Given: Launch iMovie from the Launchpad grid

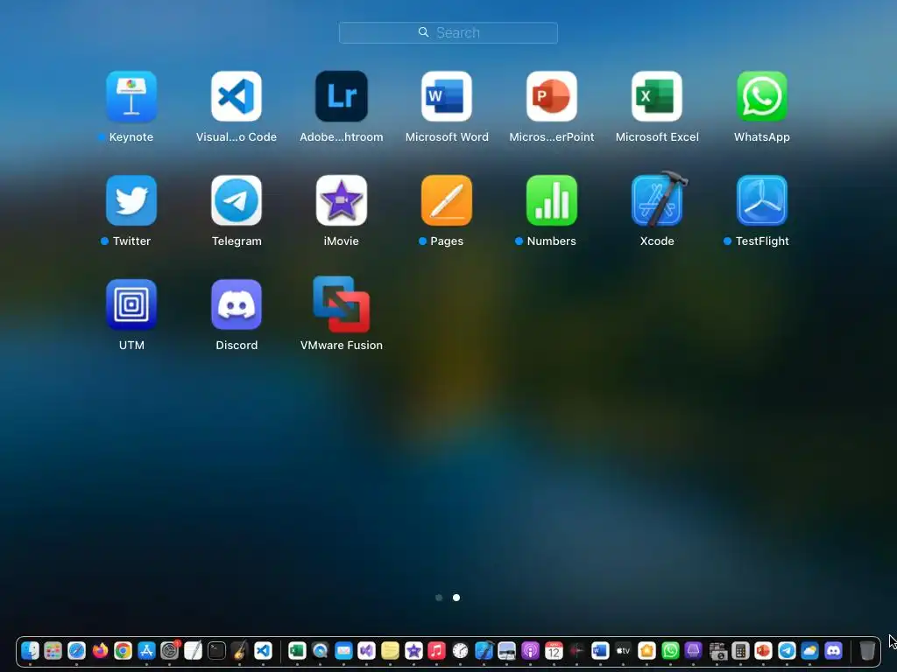Looking at the screenshot, I should click(342, 200).
